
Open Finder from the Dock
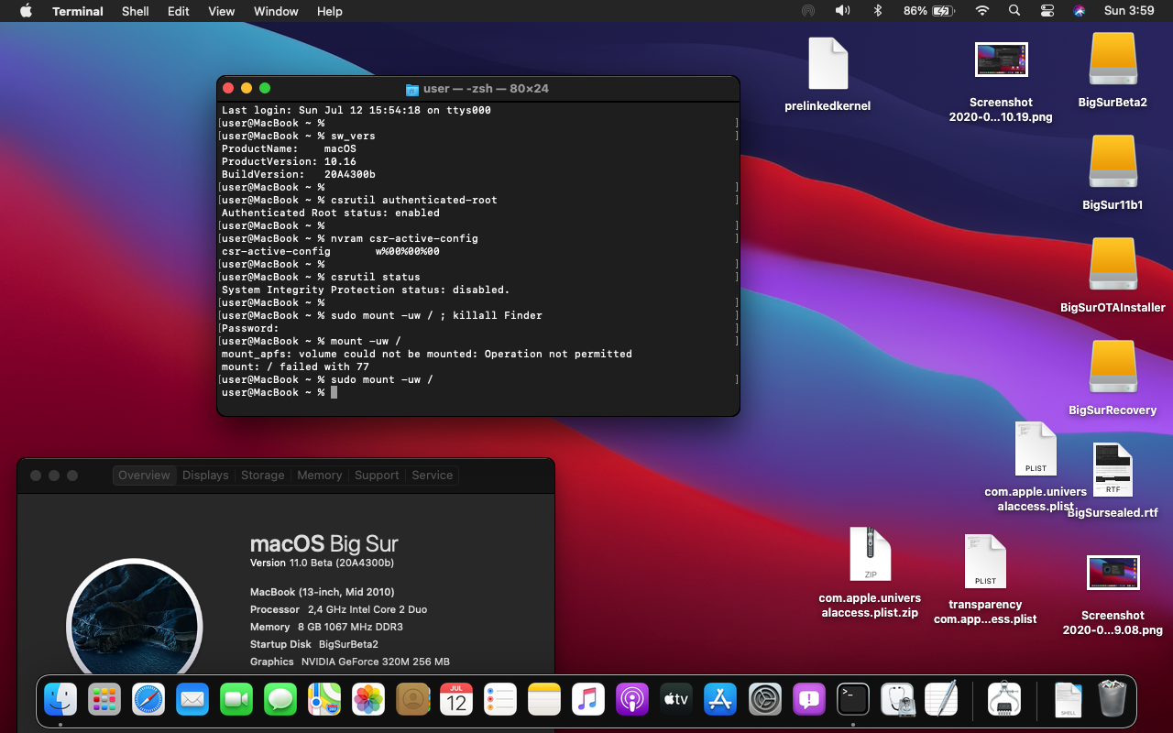(x=60, y=700)
